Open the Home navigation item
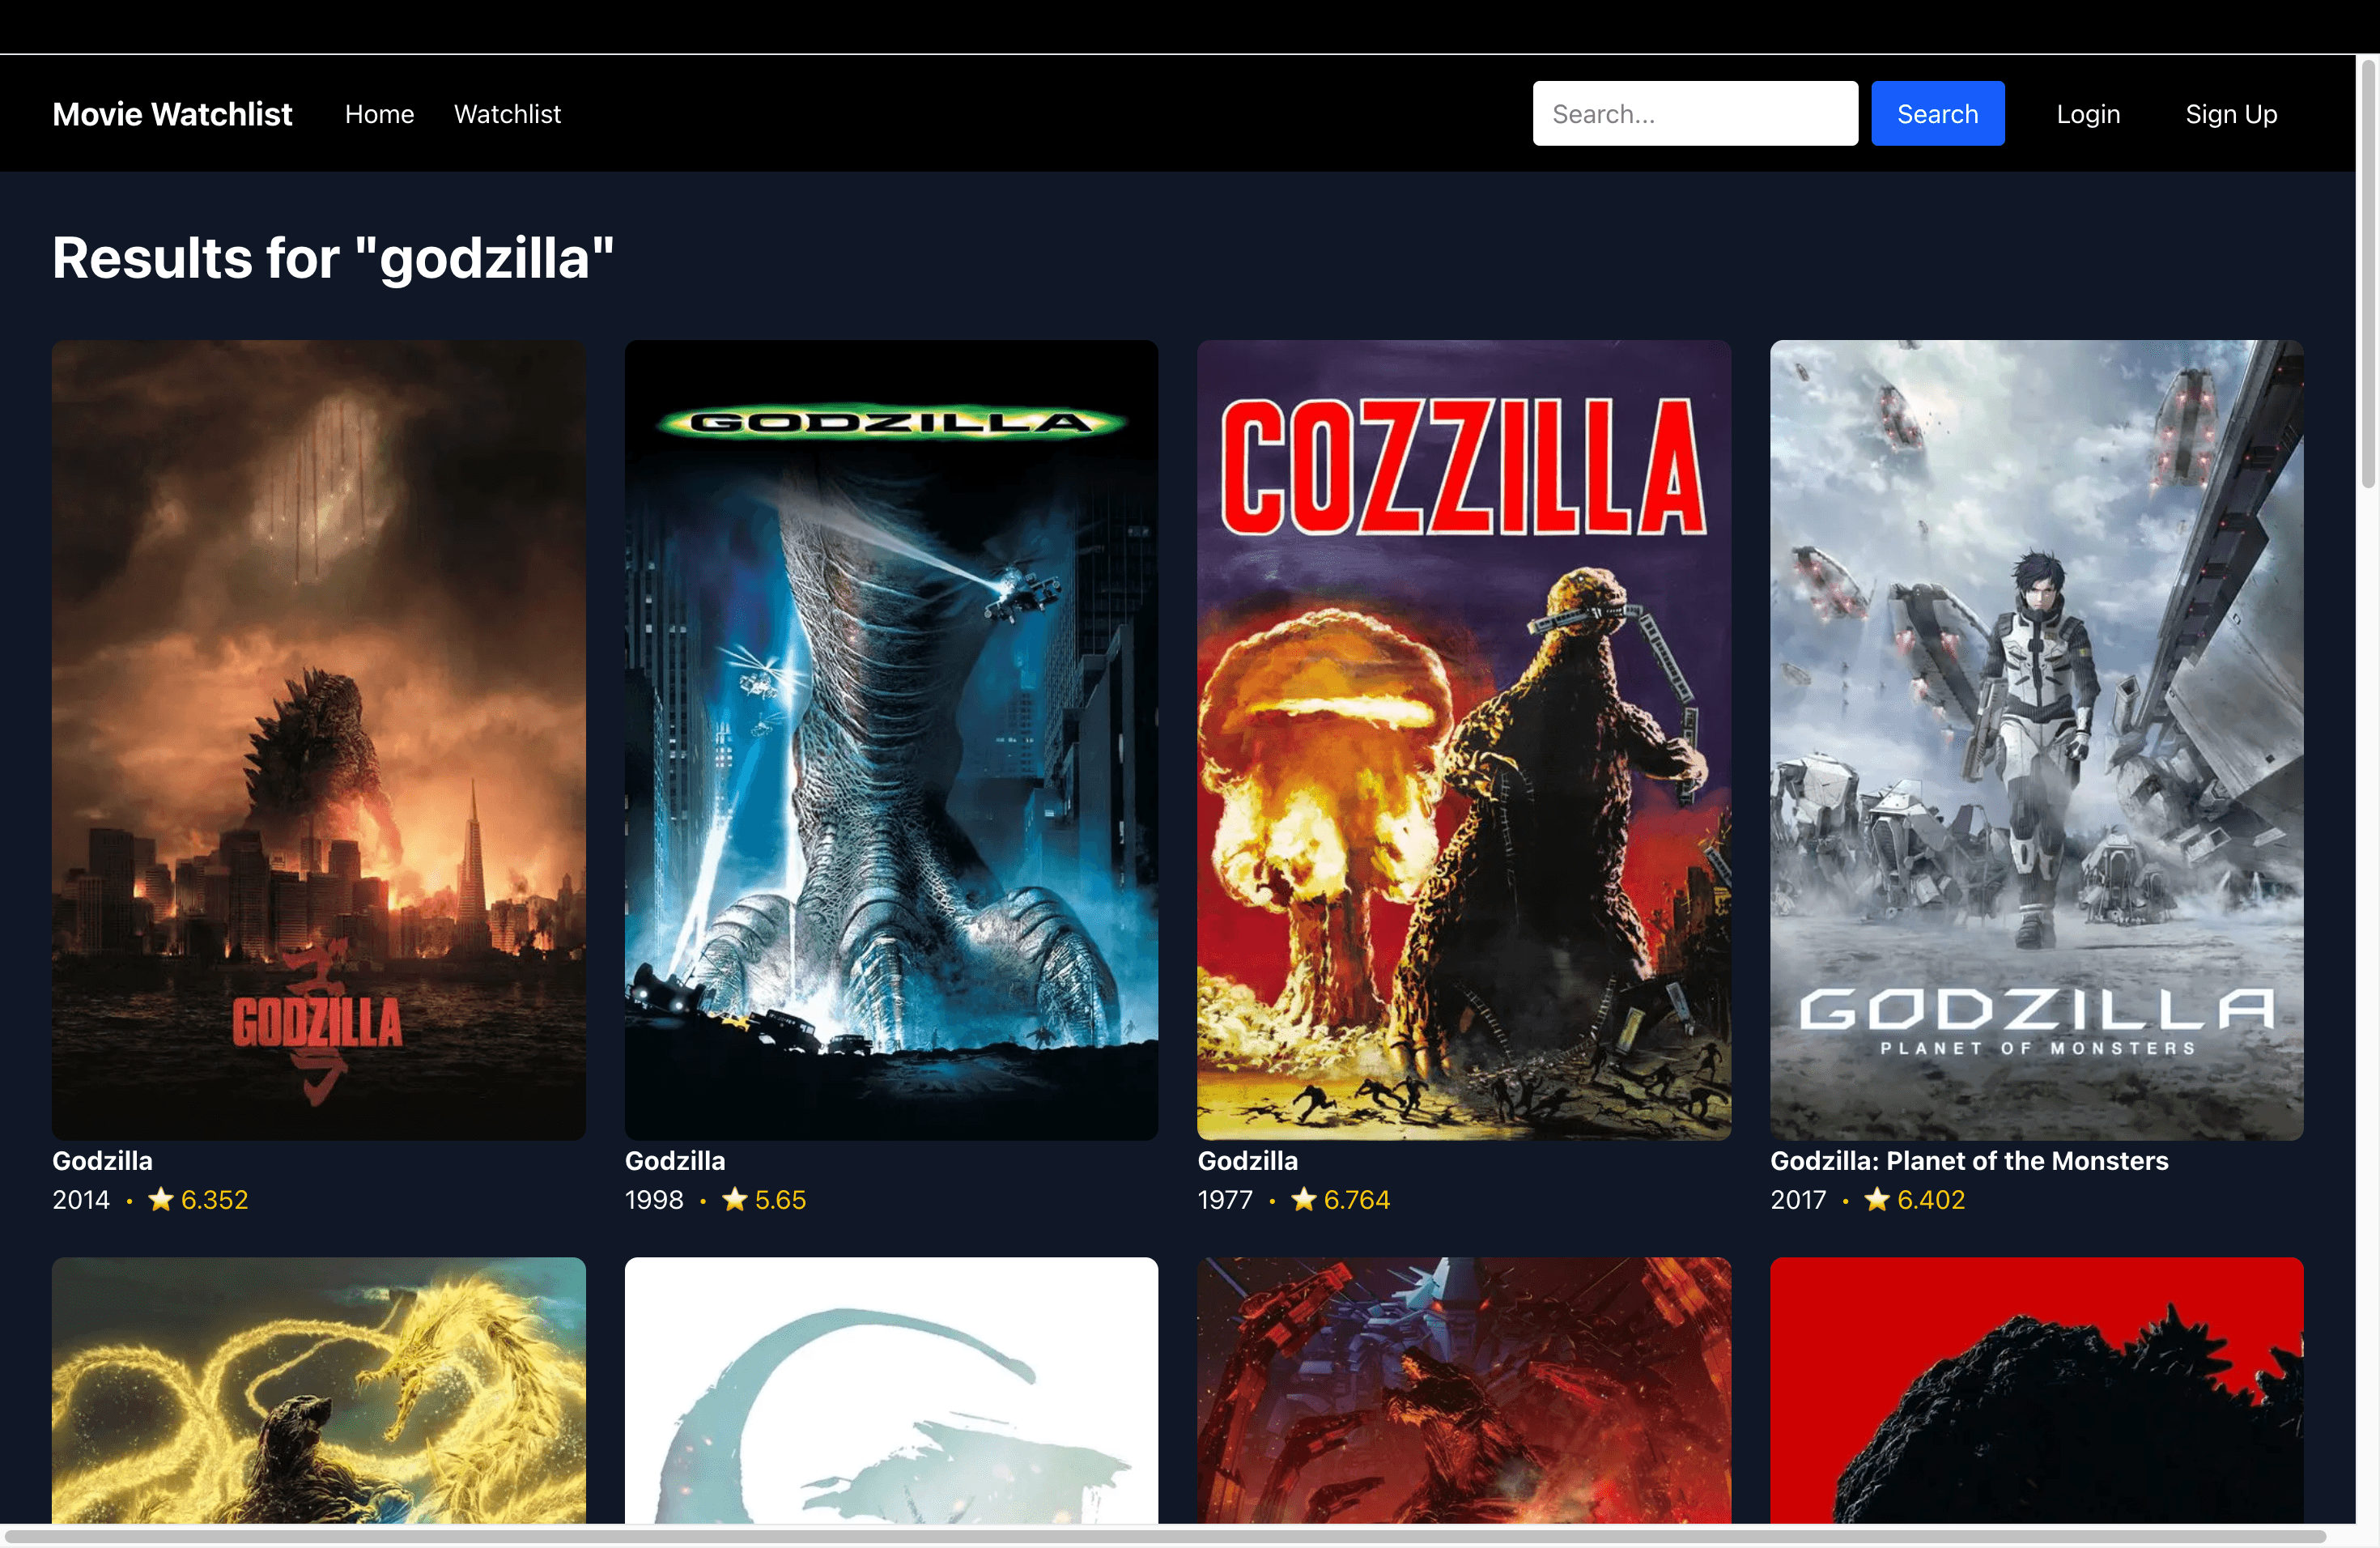2380x1548 pixels. tap(380, 113)
